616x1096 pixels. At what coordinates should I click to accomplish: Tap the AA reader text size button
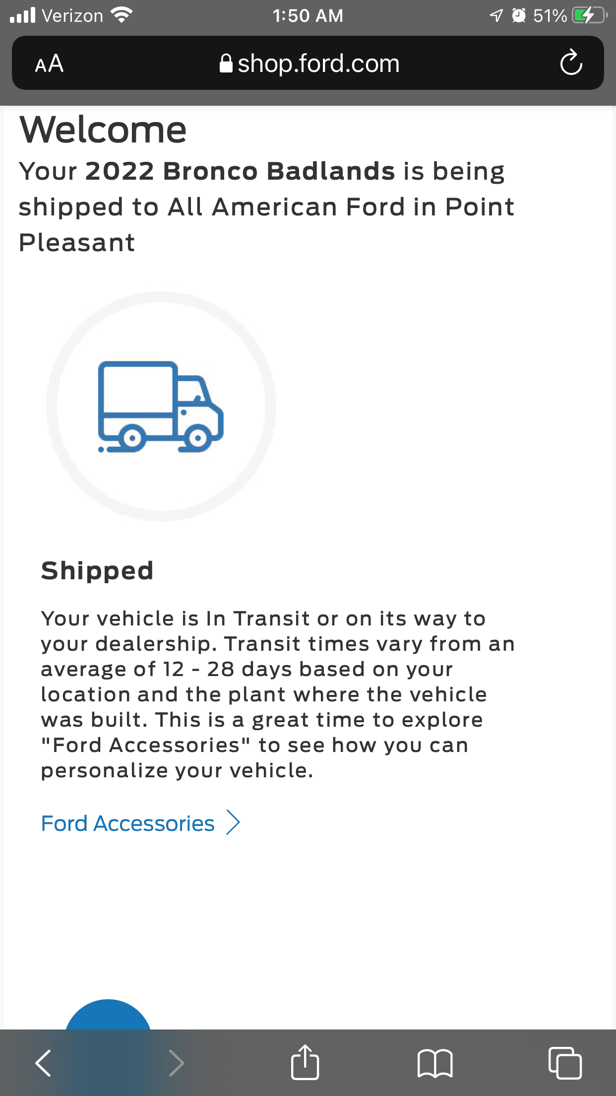click(x=49, y=64)
